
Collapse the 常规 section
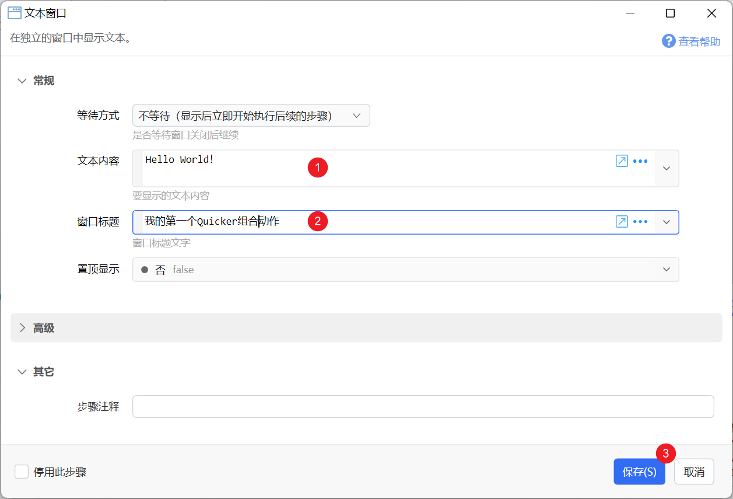[22, 81]
